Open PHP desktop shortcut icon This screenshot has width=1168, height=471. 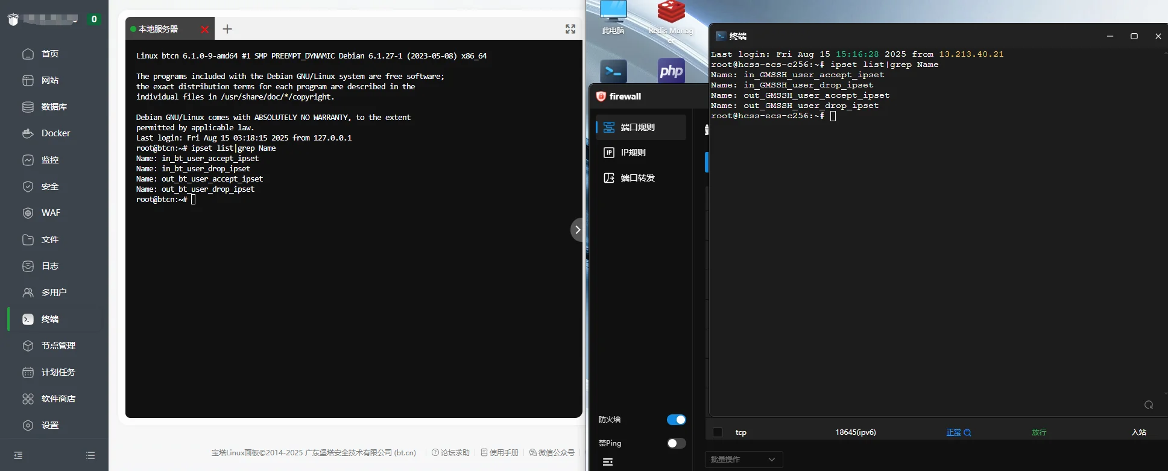click(671, 71)
